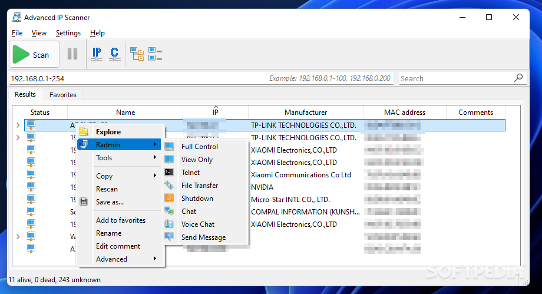This screenshot has height=294, width=542.
Task: Click the Explore folder icon
Action: click(84, 132)
